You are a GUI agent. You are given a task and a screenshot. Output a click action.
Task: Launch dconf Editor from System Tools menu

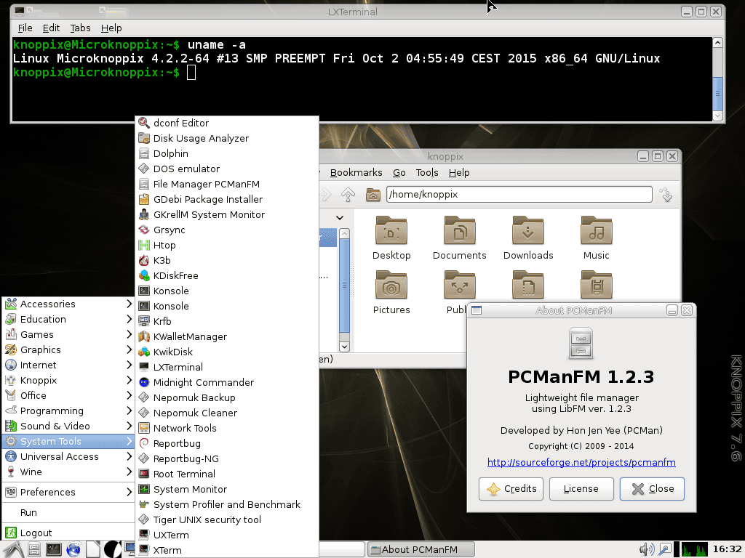227,123
